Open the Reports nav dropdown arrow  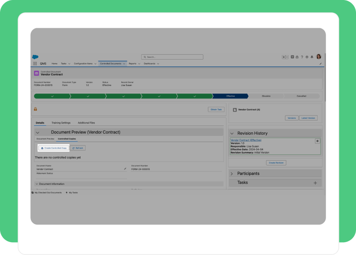click(139, 64)
